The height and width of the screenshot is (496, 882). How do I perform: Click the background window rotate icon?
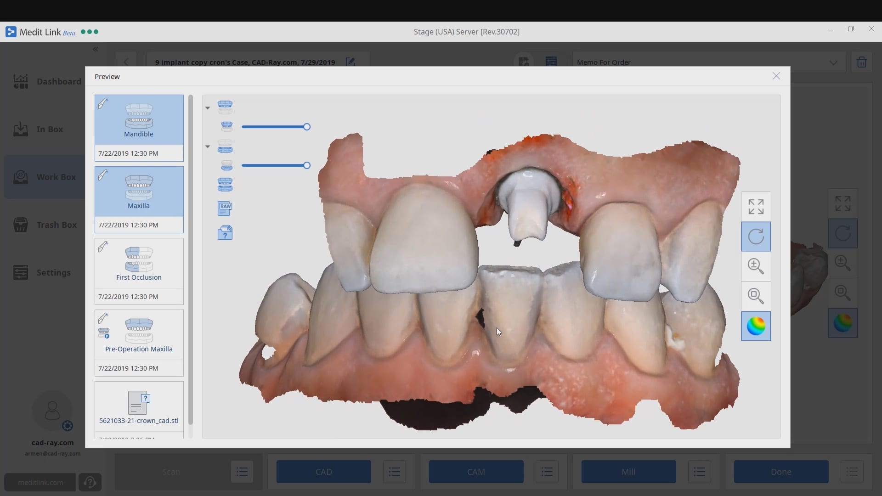(x=842, y=233)
